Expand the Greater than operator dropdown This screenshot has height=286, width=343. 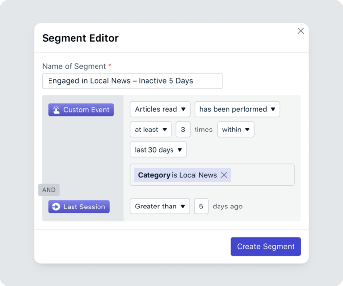(160, 206)
